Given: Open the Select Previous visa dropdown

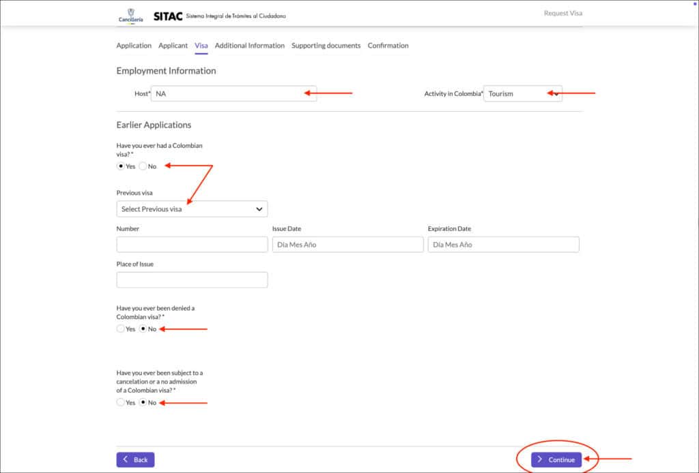Looking at the screenshot, I should (x=191, y=209).
